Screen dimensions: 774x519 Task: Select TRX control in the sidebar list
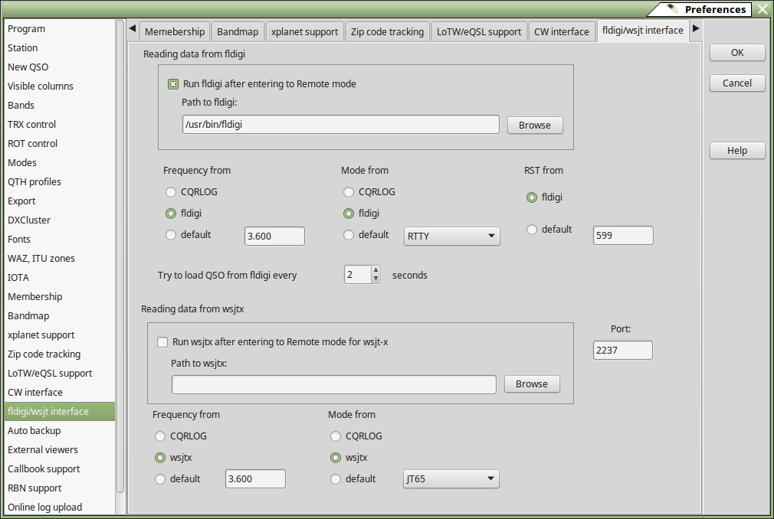point(32,125)
